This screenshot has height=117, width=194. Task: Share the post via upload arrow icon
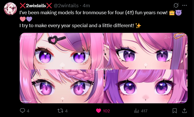(184, 111)
